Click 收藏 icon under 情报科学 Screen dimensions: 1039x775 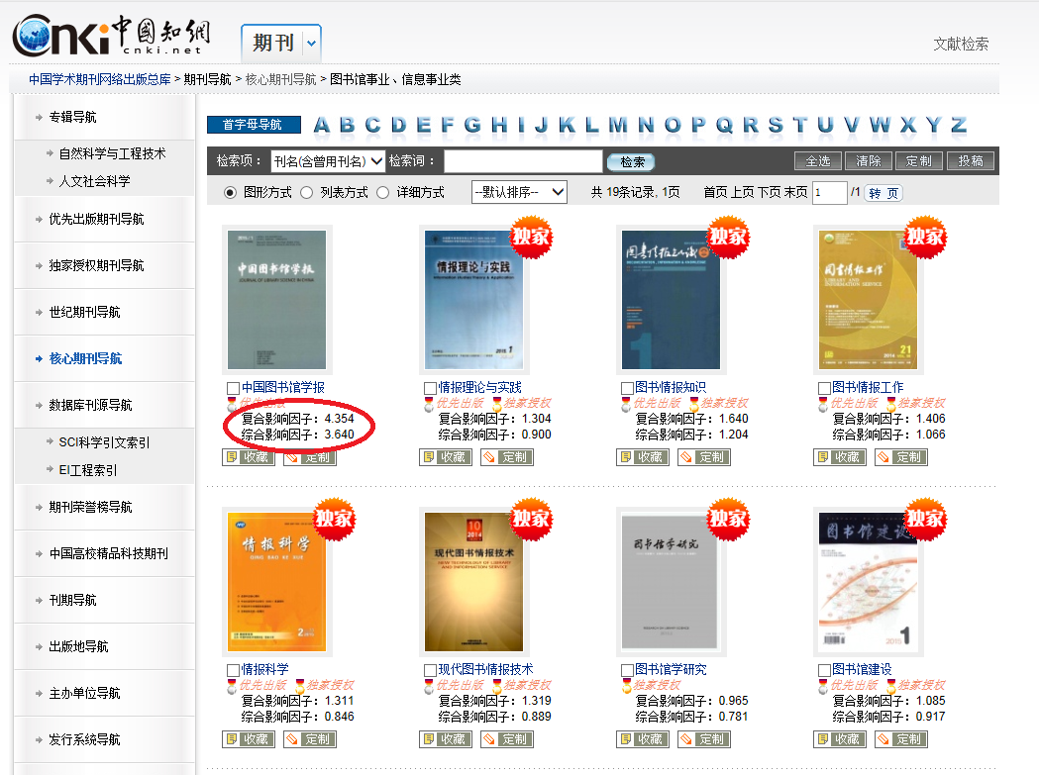[231, 739]
